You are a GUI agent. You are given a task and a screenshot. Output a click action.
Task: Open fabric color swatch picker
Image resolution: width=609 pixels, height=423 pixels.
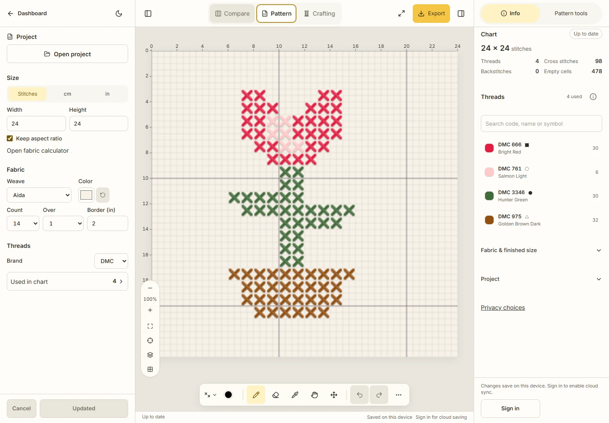pyautogui.click(x=86, y=195)
